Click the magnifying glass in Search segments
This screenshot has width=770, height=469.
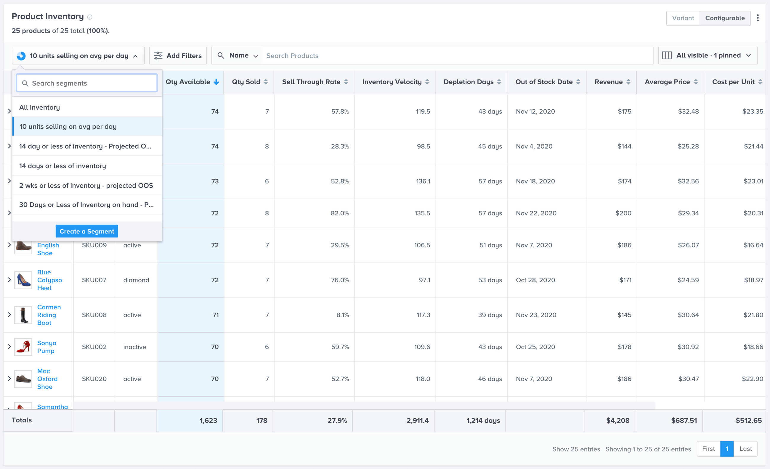[x=25, y=83]
